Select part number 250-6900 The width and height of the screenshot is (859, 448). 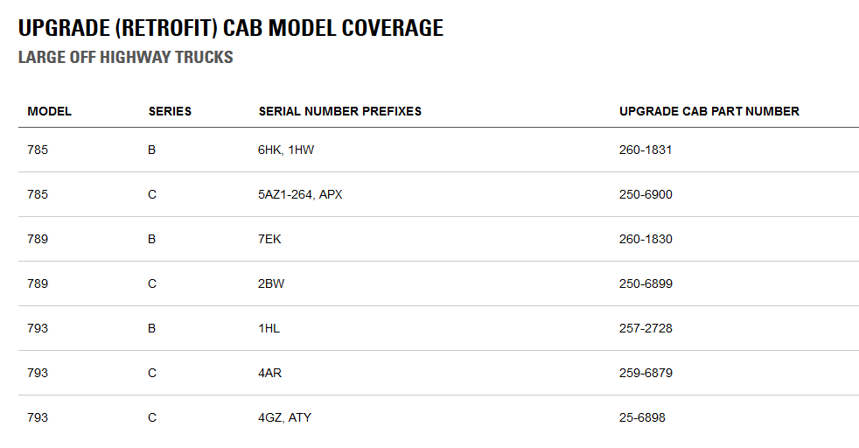tap(646, 194)
